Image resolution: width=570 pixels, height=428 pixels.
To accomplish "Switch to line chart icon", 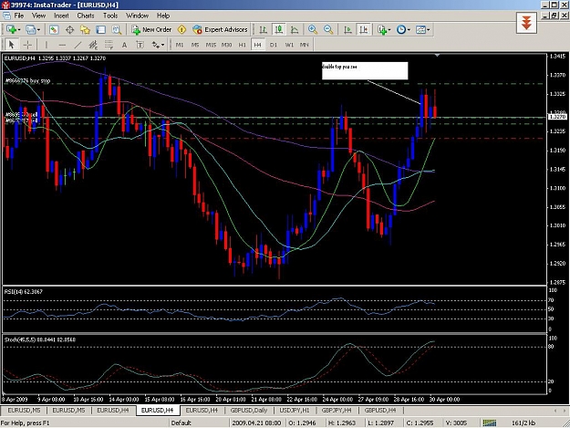I will click(295, 29).
